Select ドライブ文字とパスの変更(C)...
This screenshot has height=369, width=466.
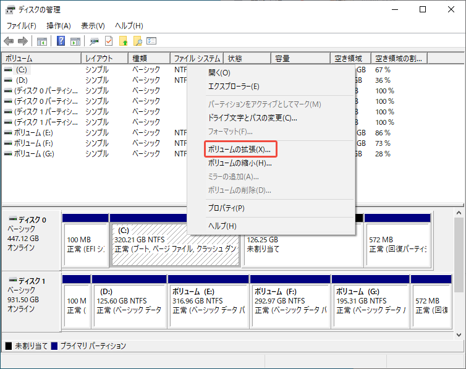[x=271, y=118]
